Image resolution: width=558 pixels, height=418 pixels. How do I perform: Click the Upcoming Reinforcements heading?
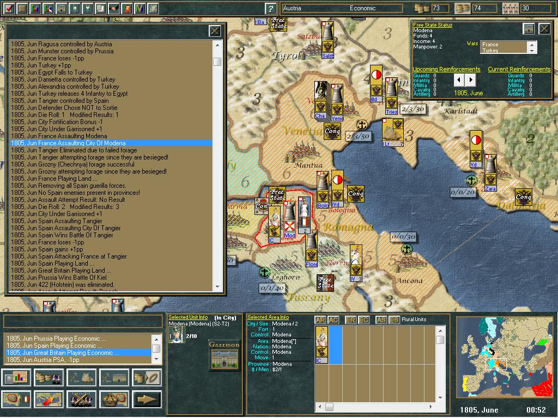(446, 69)
